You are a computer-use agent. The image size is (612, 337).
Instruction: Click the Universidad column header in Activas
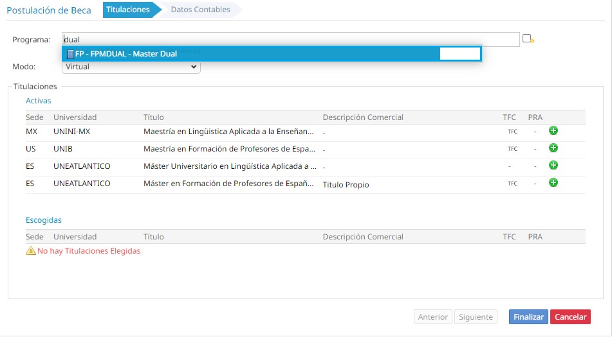(x=75, y=117)
